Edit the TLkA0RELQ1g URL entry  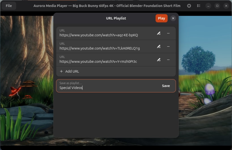coord(159,46)
